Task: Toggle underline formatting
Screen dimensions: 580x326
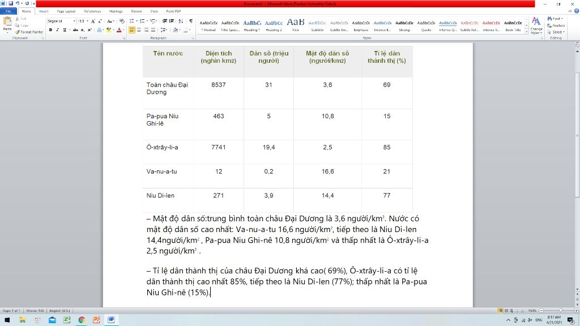Action: click(65, 30)
